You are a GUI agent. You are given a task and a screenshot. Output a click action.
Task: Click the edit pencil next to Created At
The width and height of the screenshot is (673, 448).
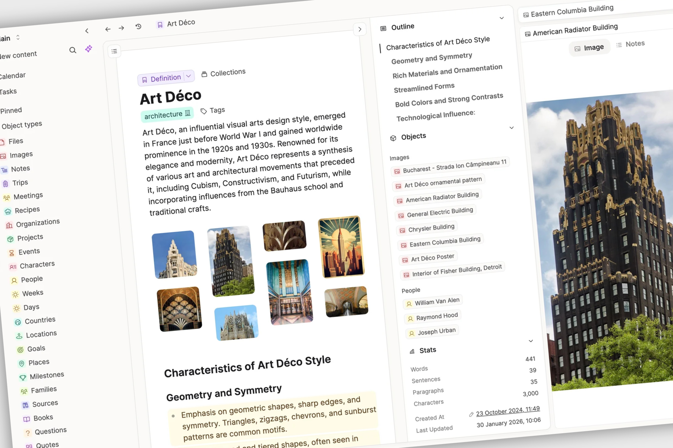point(471,414)
